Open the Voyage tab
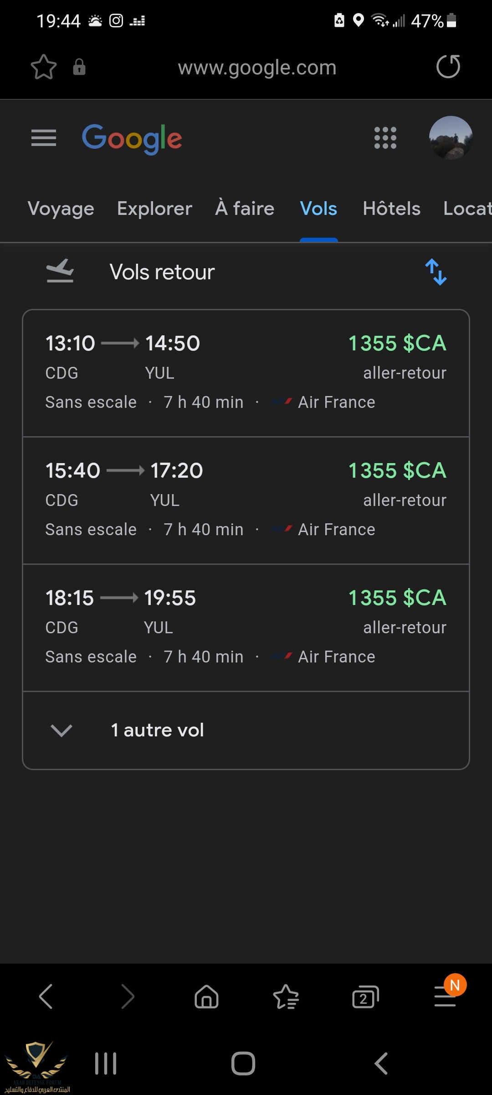The image size is (492, 1095). [x=61, y=209]
